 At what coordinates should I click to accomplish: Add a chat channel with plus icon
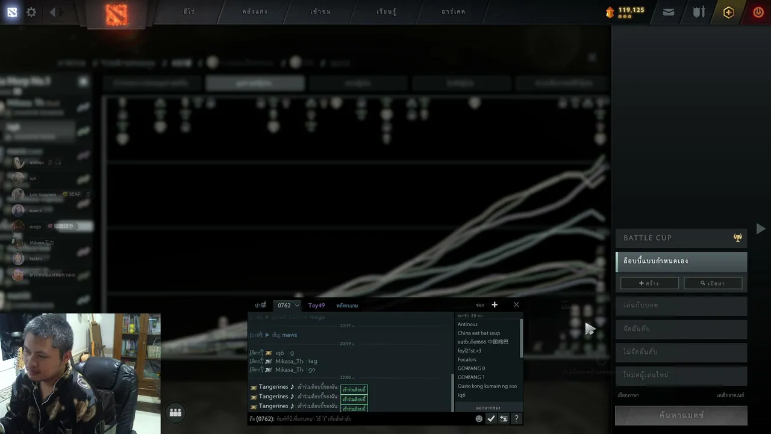tap(495, 305)
